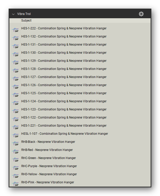The image size is (160, 196).
Task: Pick the HES-1-130 Combination Spring hanger text
Action: (64, 53)
